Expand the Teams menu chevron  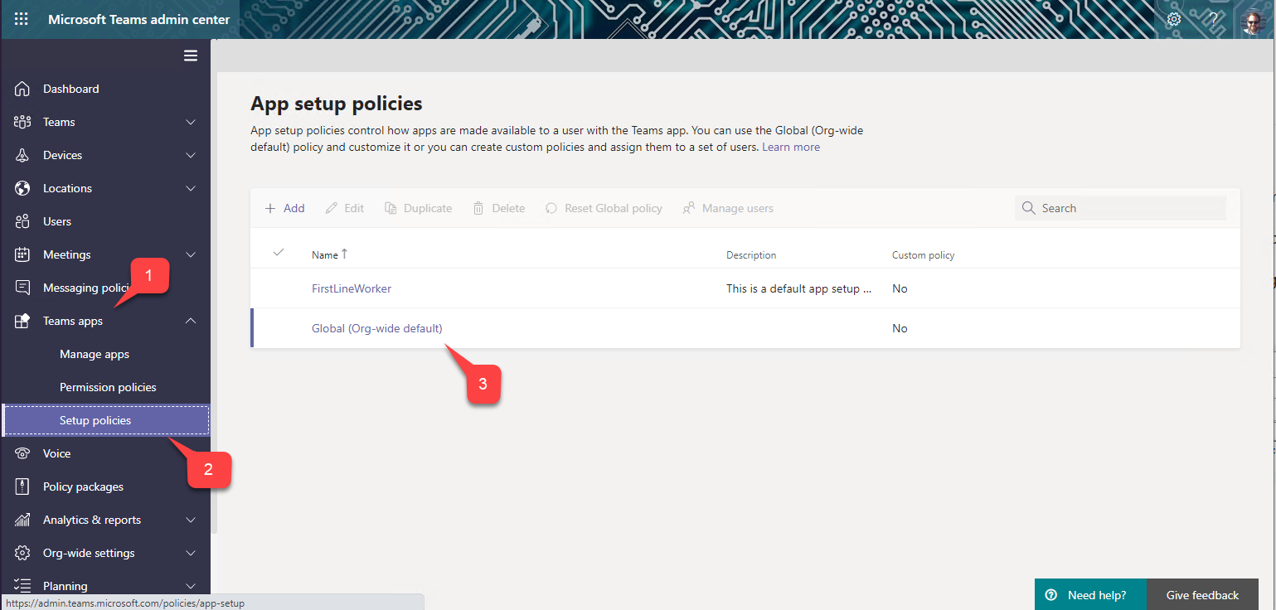(x=191, y=122)
